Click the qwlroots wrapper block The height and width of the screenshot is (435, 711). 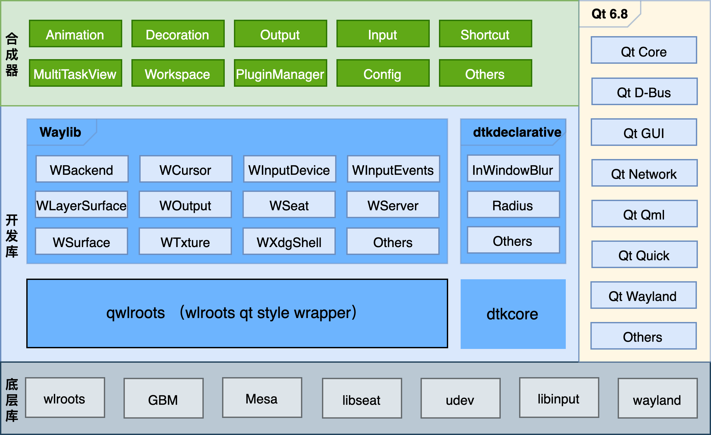pos(237,313)
